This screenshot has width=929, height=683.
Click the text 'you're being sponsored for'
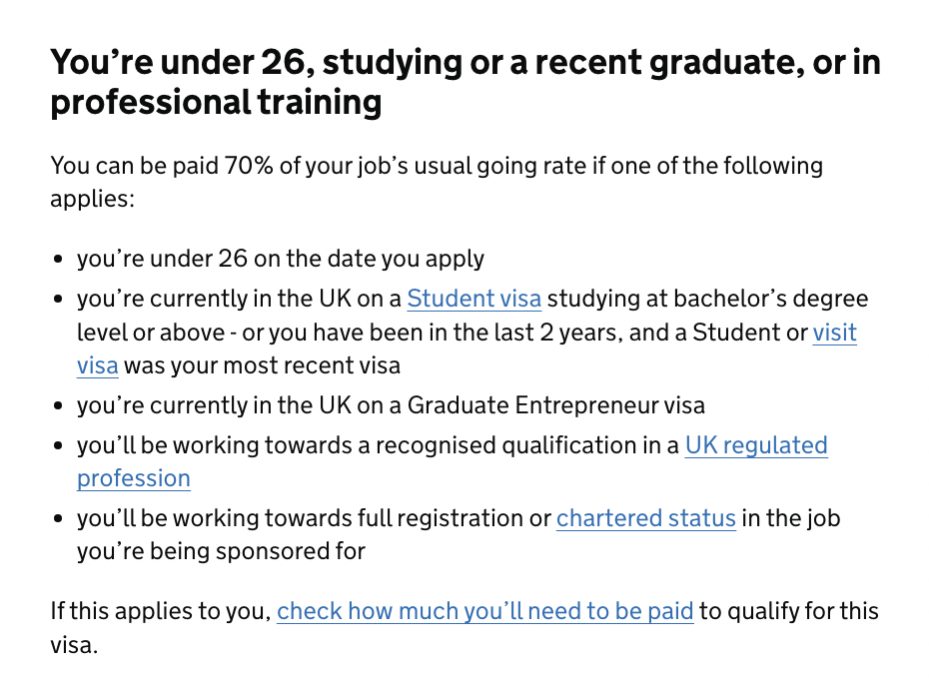point(221,551)
